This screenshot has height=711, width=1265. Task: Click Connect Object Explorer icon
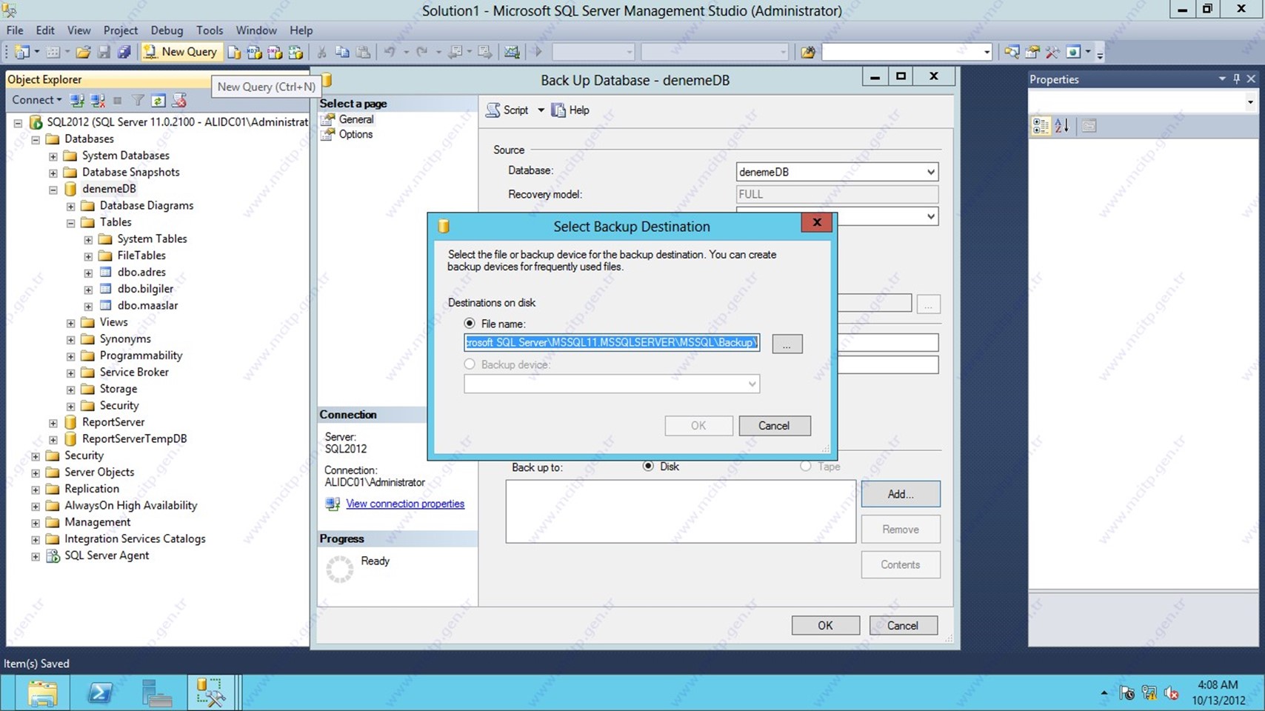[x=77, y=100]
